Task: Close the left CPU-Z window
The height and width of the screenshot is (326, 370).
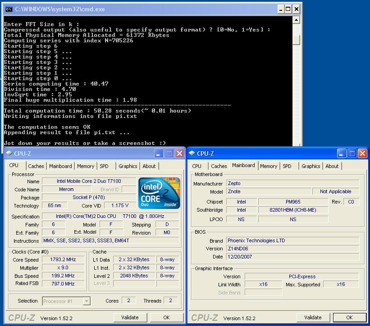Action: click(179, 154)
